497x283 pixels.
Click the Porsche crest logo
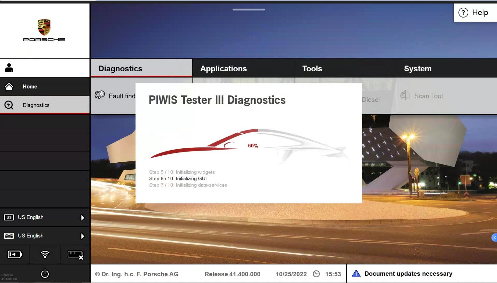(x=44, y=27)
